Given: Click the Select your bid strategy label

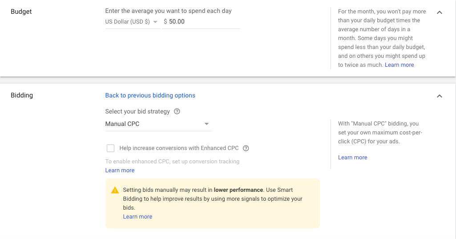Looking at the screenshot, I should point(137,112).
